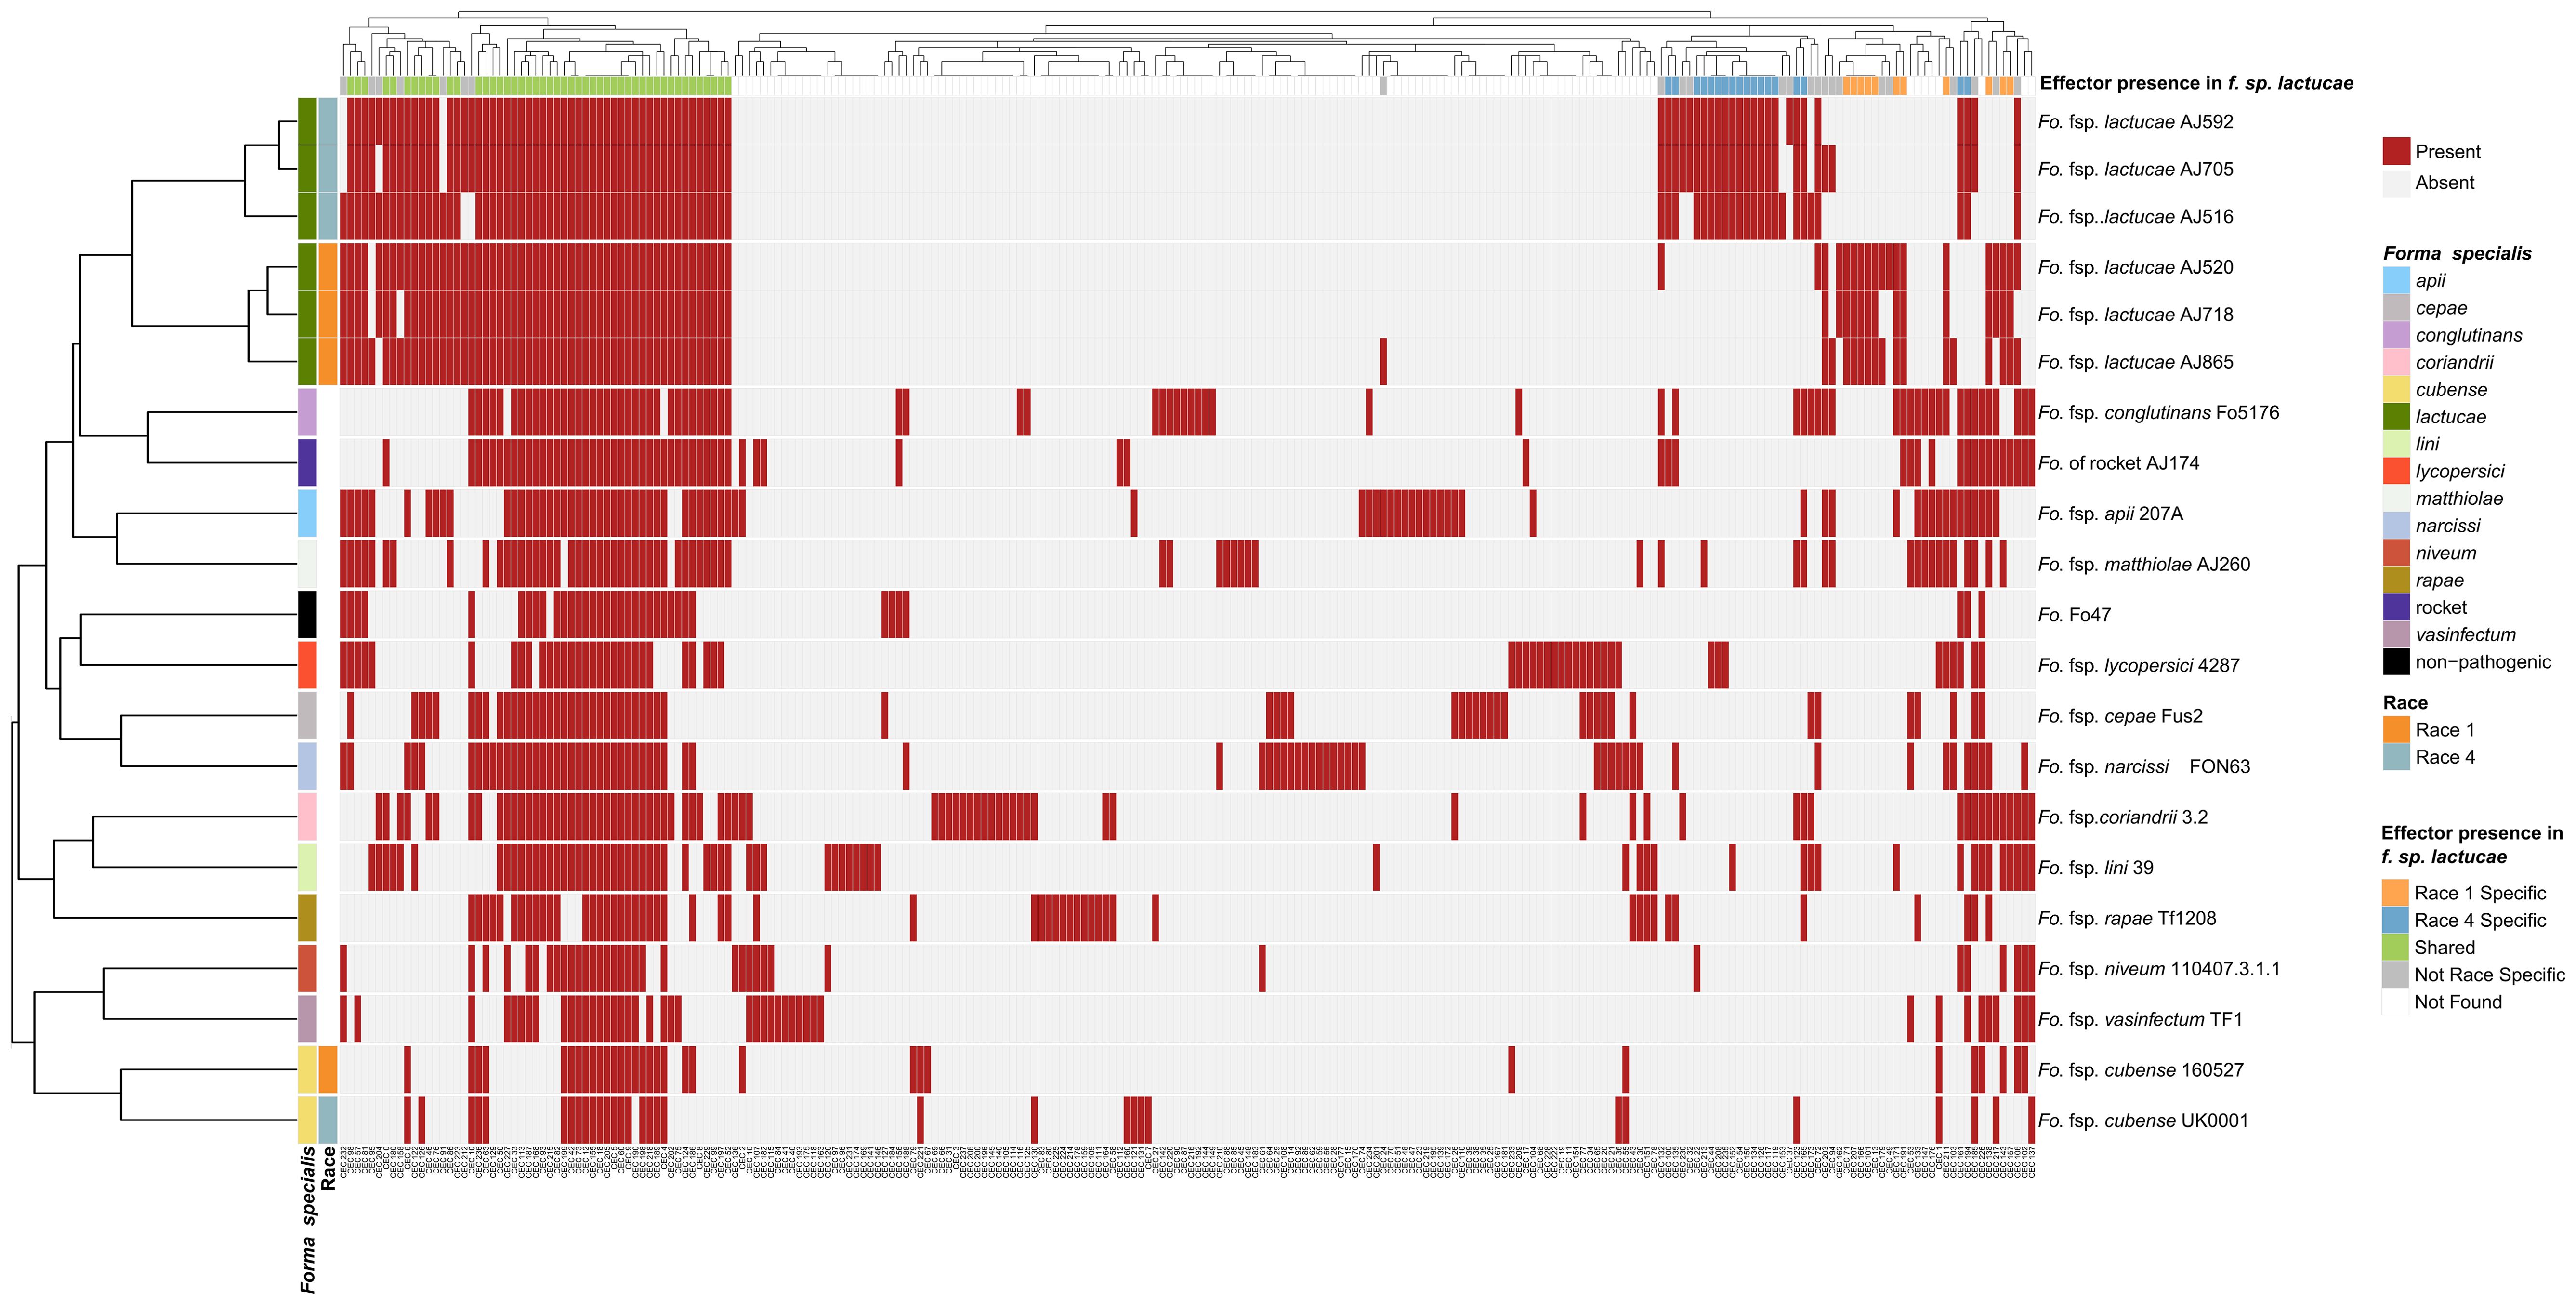Click the 'Fo. Fo47' row label

tap(2074, 615)
